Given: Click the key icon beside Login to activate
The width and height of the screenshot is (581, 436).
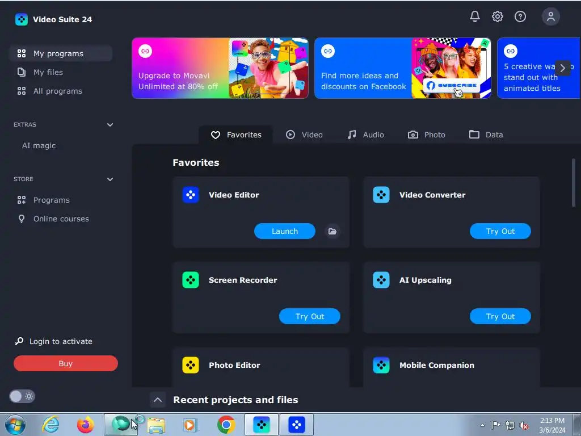Looking at the screenshot, I should 19,341.
